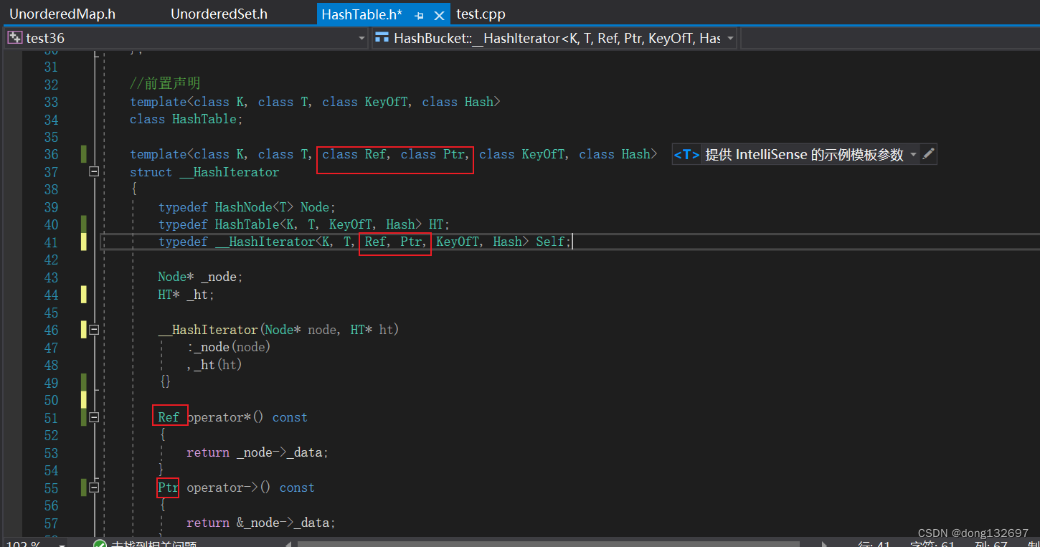Click ',_ht(ht)' initializer on line 48
Screen dimensions: 1040x547
(x=214, y=365)
